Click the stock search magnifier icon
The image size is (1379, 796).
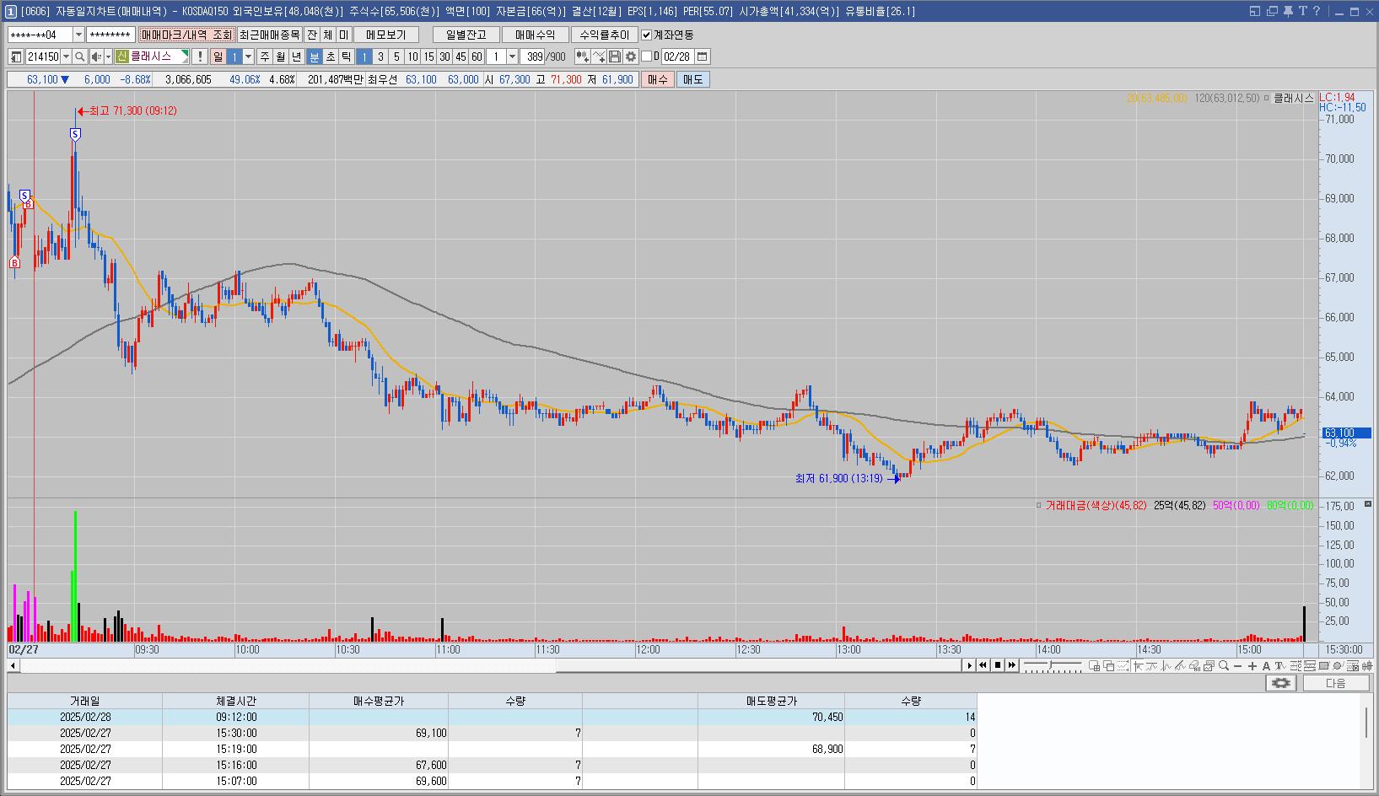pyautogui.click(x=79, y=56)
